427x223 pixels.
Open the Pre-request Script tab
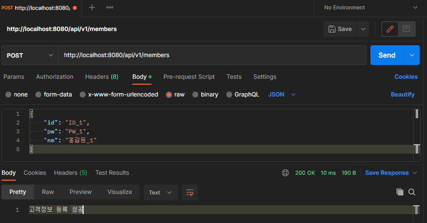pyautogui.click(x=189, y=77)
